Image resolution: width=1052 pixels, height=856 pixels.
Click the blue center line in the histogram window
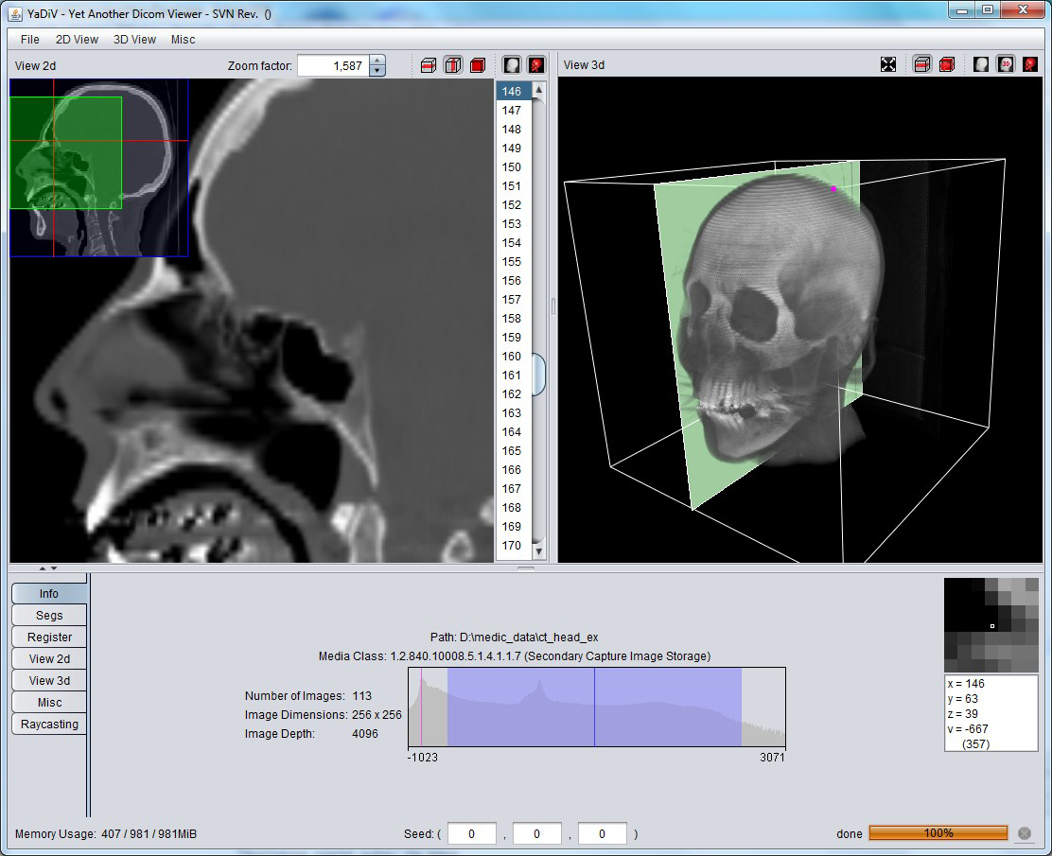click(594, 707)
